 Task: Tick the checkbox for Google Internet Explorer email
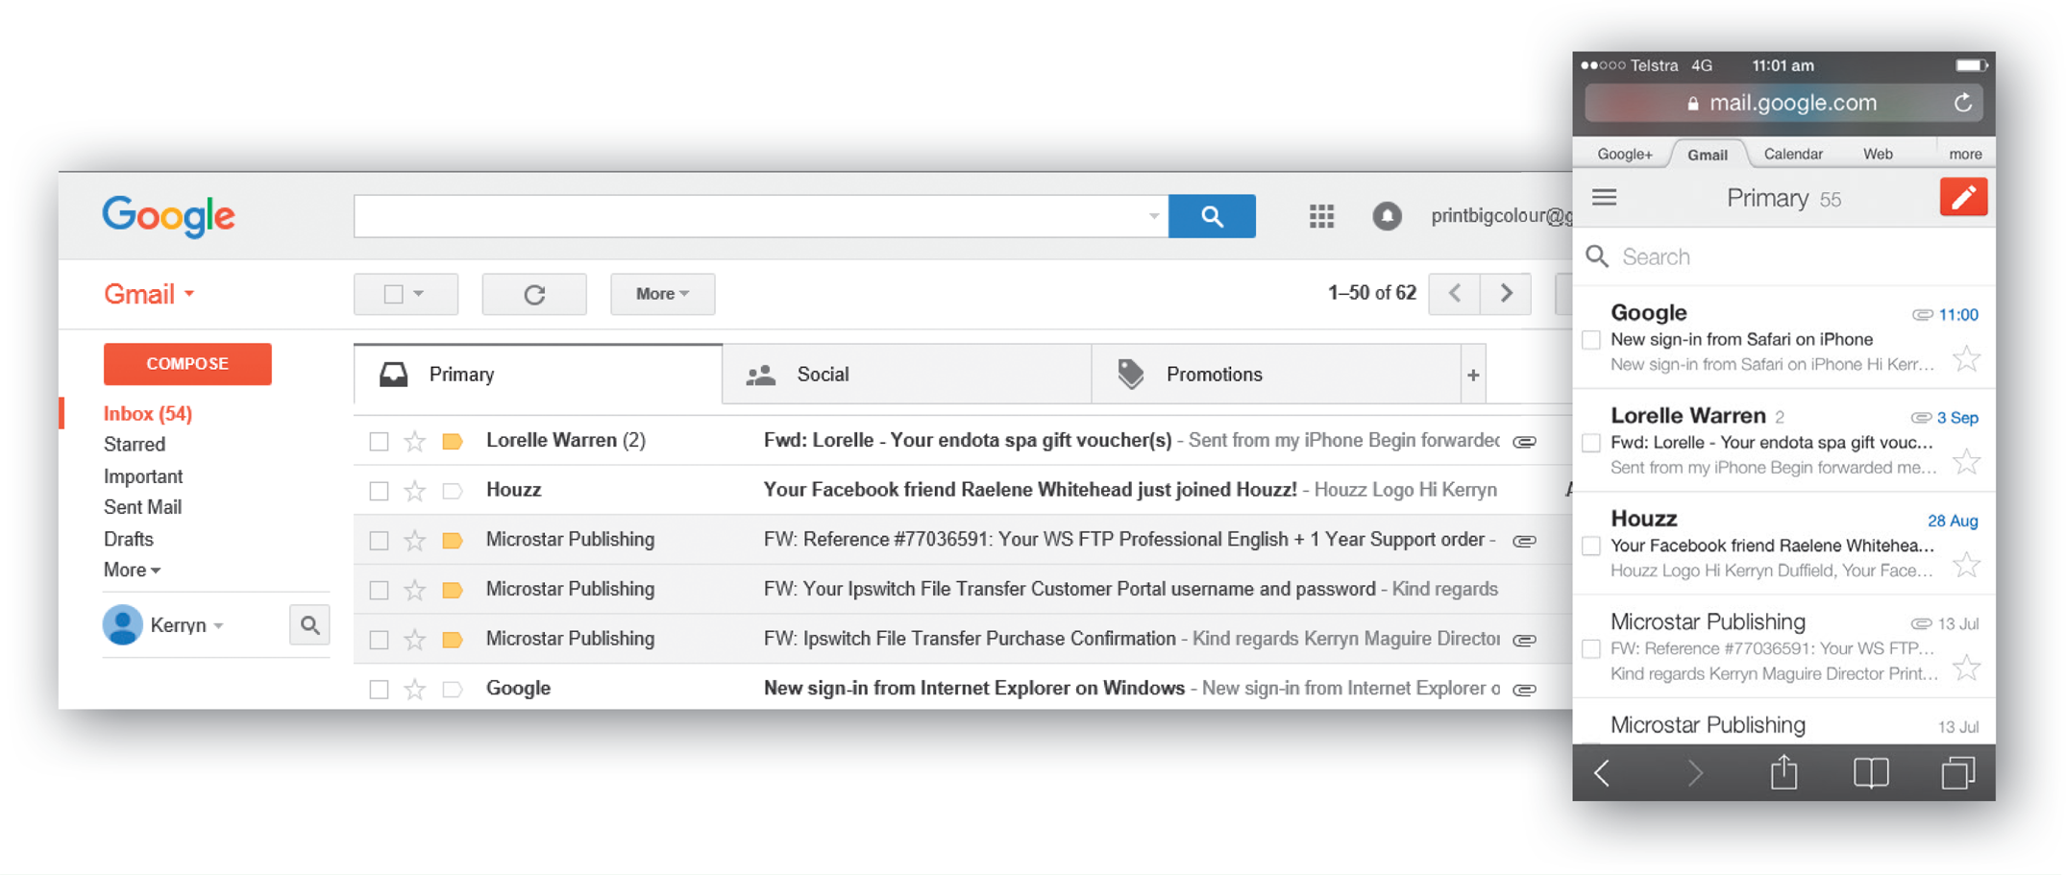point(379,690)
